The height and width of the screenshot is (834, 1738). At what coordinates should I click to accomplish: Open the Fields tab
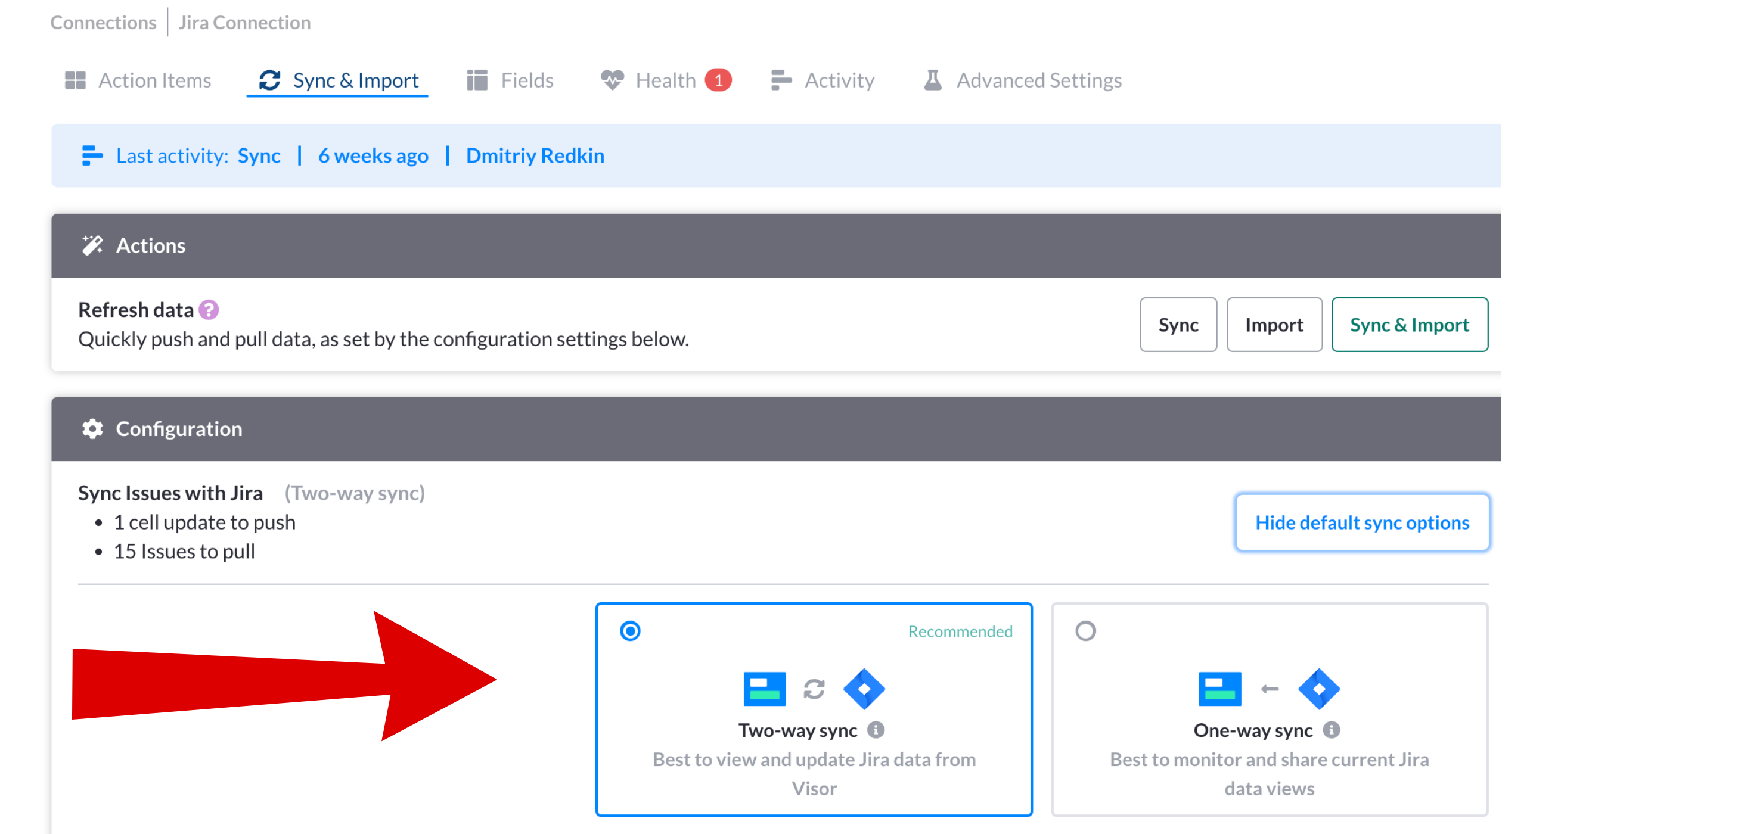click(x=510, y=80)
